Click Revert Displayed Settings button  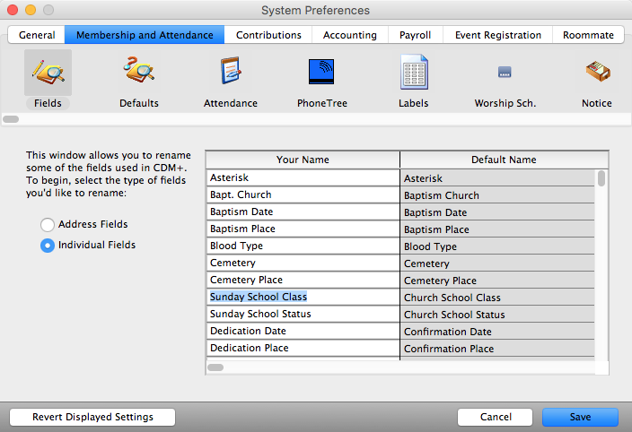[x=92, y=417]
